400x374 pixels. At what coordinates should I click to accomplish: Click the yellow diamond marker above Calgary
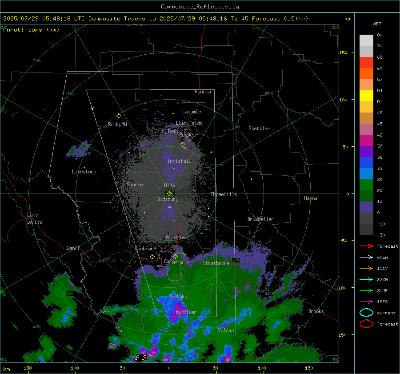click(176, 256)
